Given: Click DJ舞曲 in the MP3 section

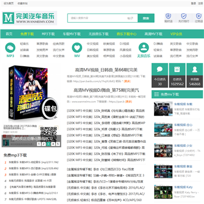Looking at the screenshot, I should [25, 56].
